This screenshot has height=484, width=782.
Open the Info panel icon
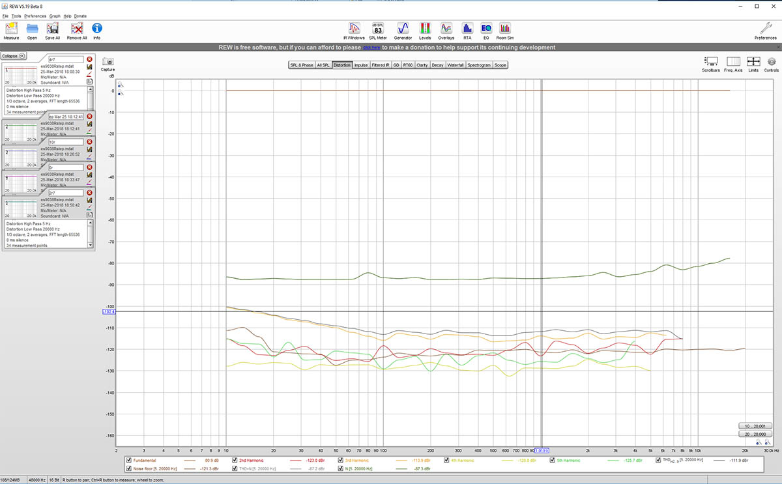97,28
